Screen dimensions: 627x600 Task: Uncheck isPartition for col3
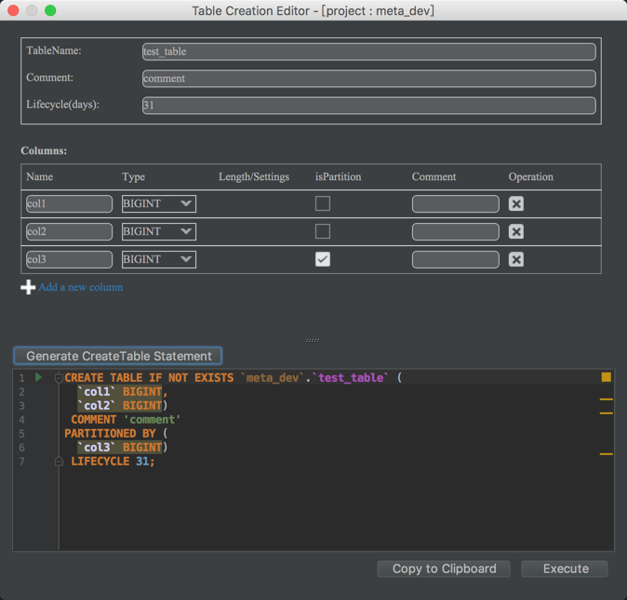click(323, 259)
